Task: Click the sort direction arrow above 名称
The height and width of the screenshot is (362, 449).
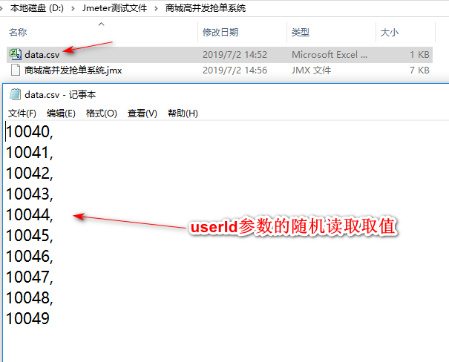Action: 102,24
